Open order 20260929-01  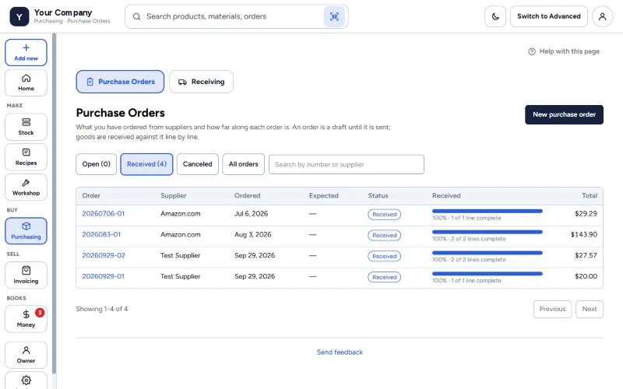pos(104,276)
